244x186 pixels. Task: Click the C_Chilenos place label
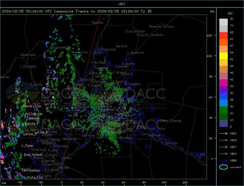click(28, 66)
